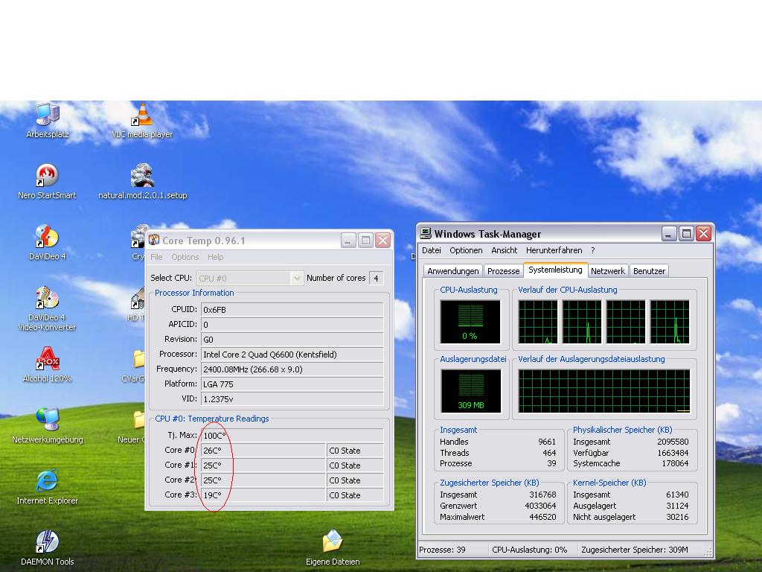Open Netzwerkumgebung desktop icon
The width and height of the screenshot is (762, 572).
coord(47,426)
